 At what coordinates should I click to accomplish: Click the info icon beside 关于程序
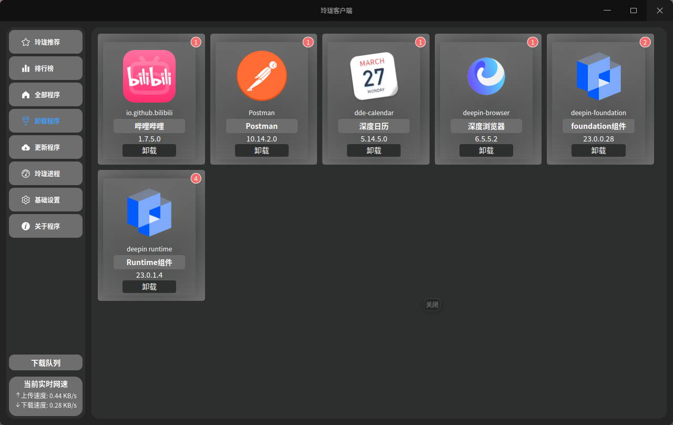tap(26, 226)
